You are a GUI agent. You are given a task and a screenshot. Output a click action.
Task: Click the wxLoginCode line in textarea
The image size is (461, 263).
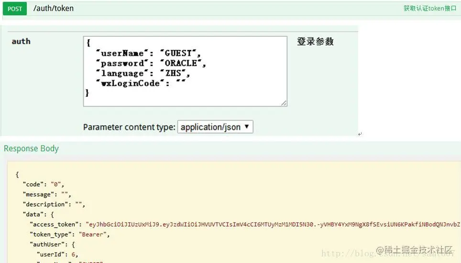[141, 83]
